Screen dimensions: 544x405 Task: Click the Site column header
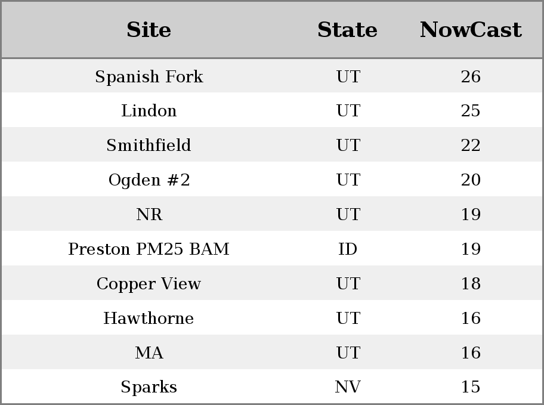[x=149, y=30]
